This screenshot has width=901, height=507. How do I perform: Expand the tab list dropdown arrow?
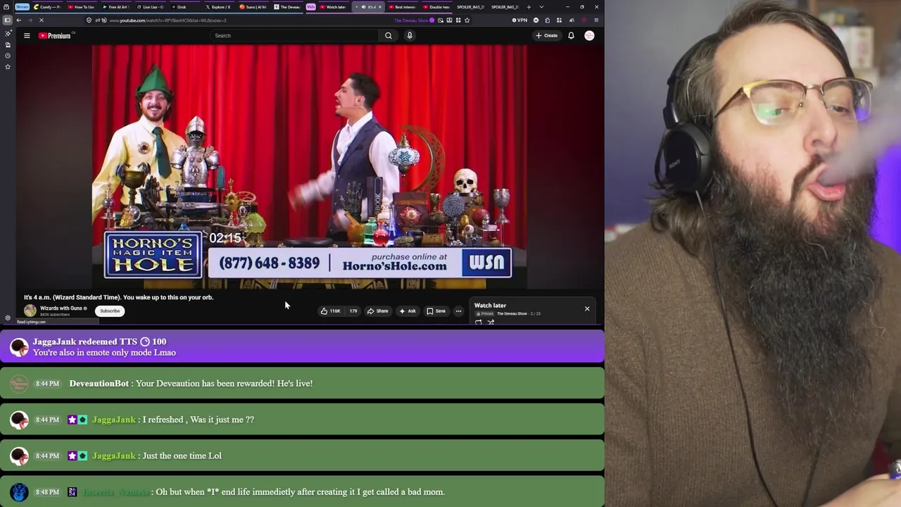point(541,7)
